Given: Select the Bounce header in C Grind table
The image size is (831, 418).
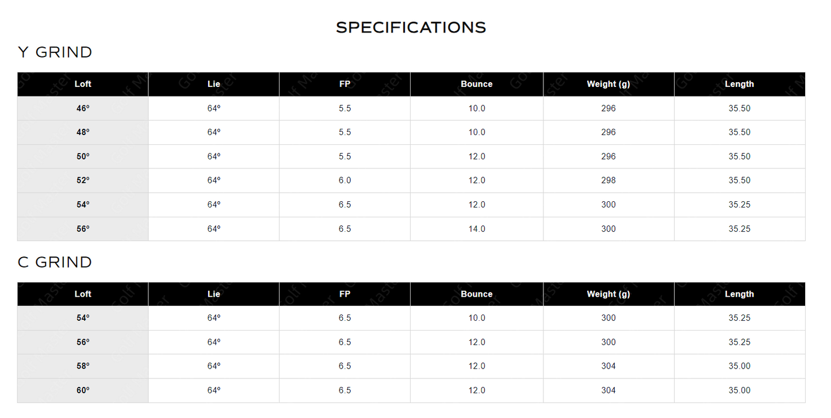Looking at the screenshot, I should (476, 294).
